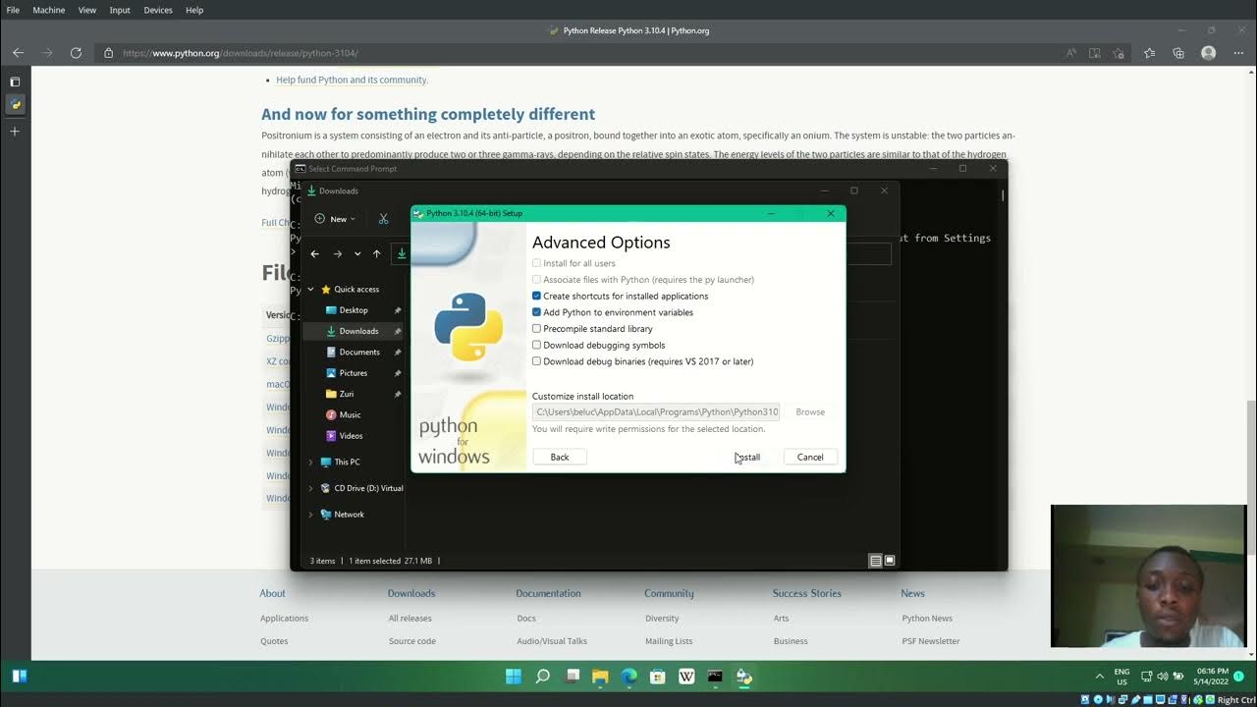The width and height of the screenshot is (1257, 707).
Task: Click Windows Start button on taskbar
Action: click(514, 677)
